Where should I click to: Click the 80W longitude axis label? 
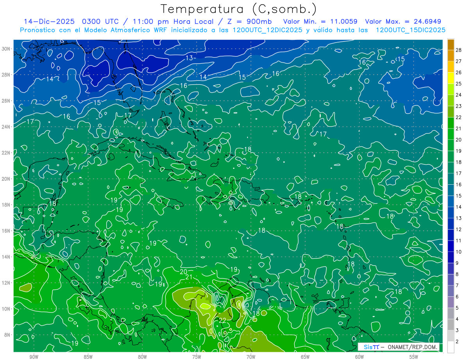click(142, 357)
